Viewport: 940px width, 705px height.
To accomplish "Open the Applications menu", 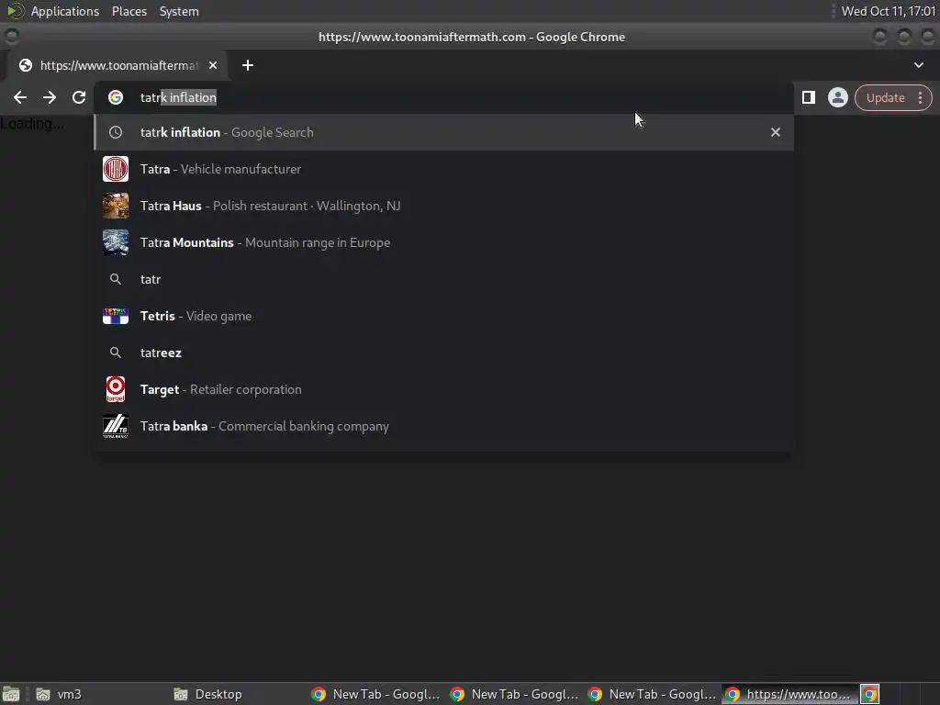I will click(x=65, y=11).
